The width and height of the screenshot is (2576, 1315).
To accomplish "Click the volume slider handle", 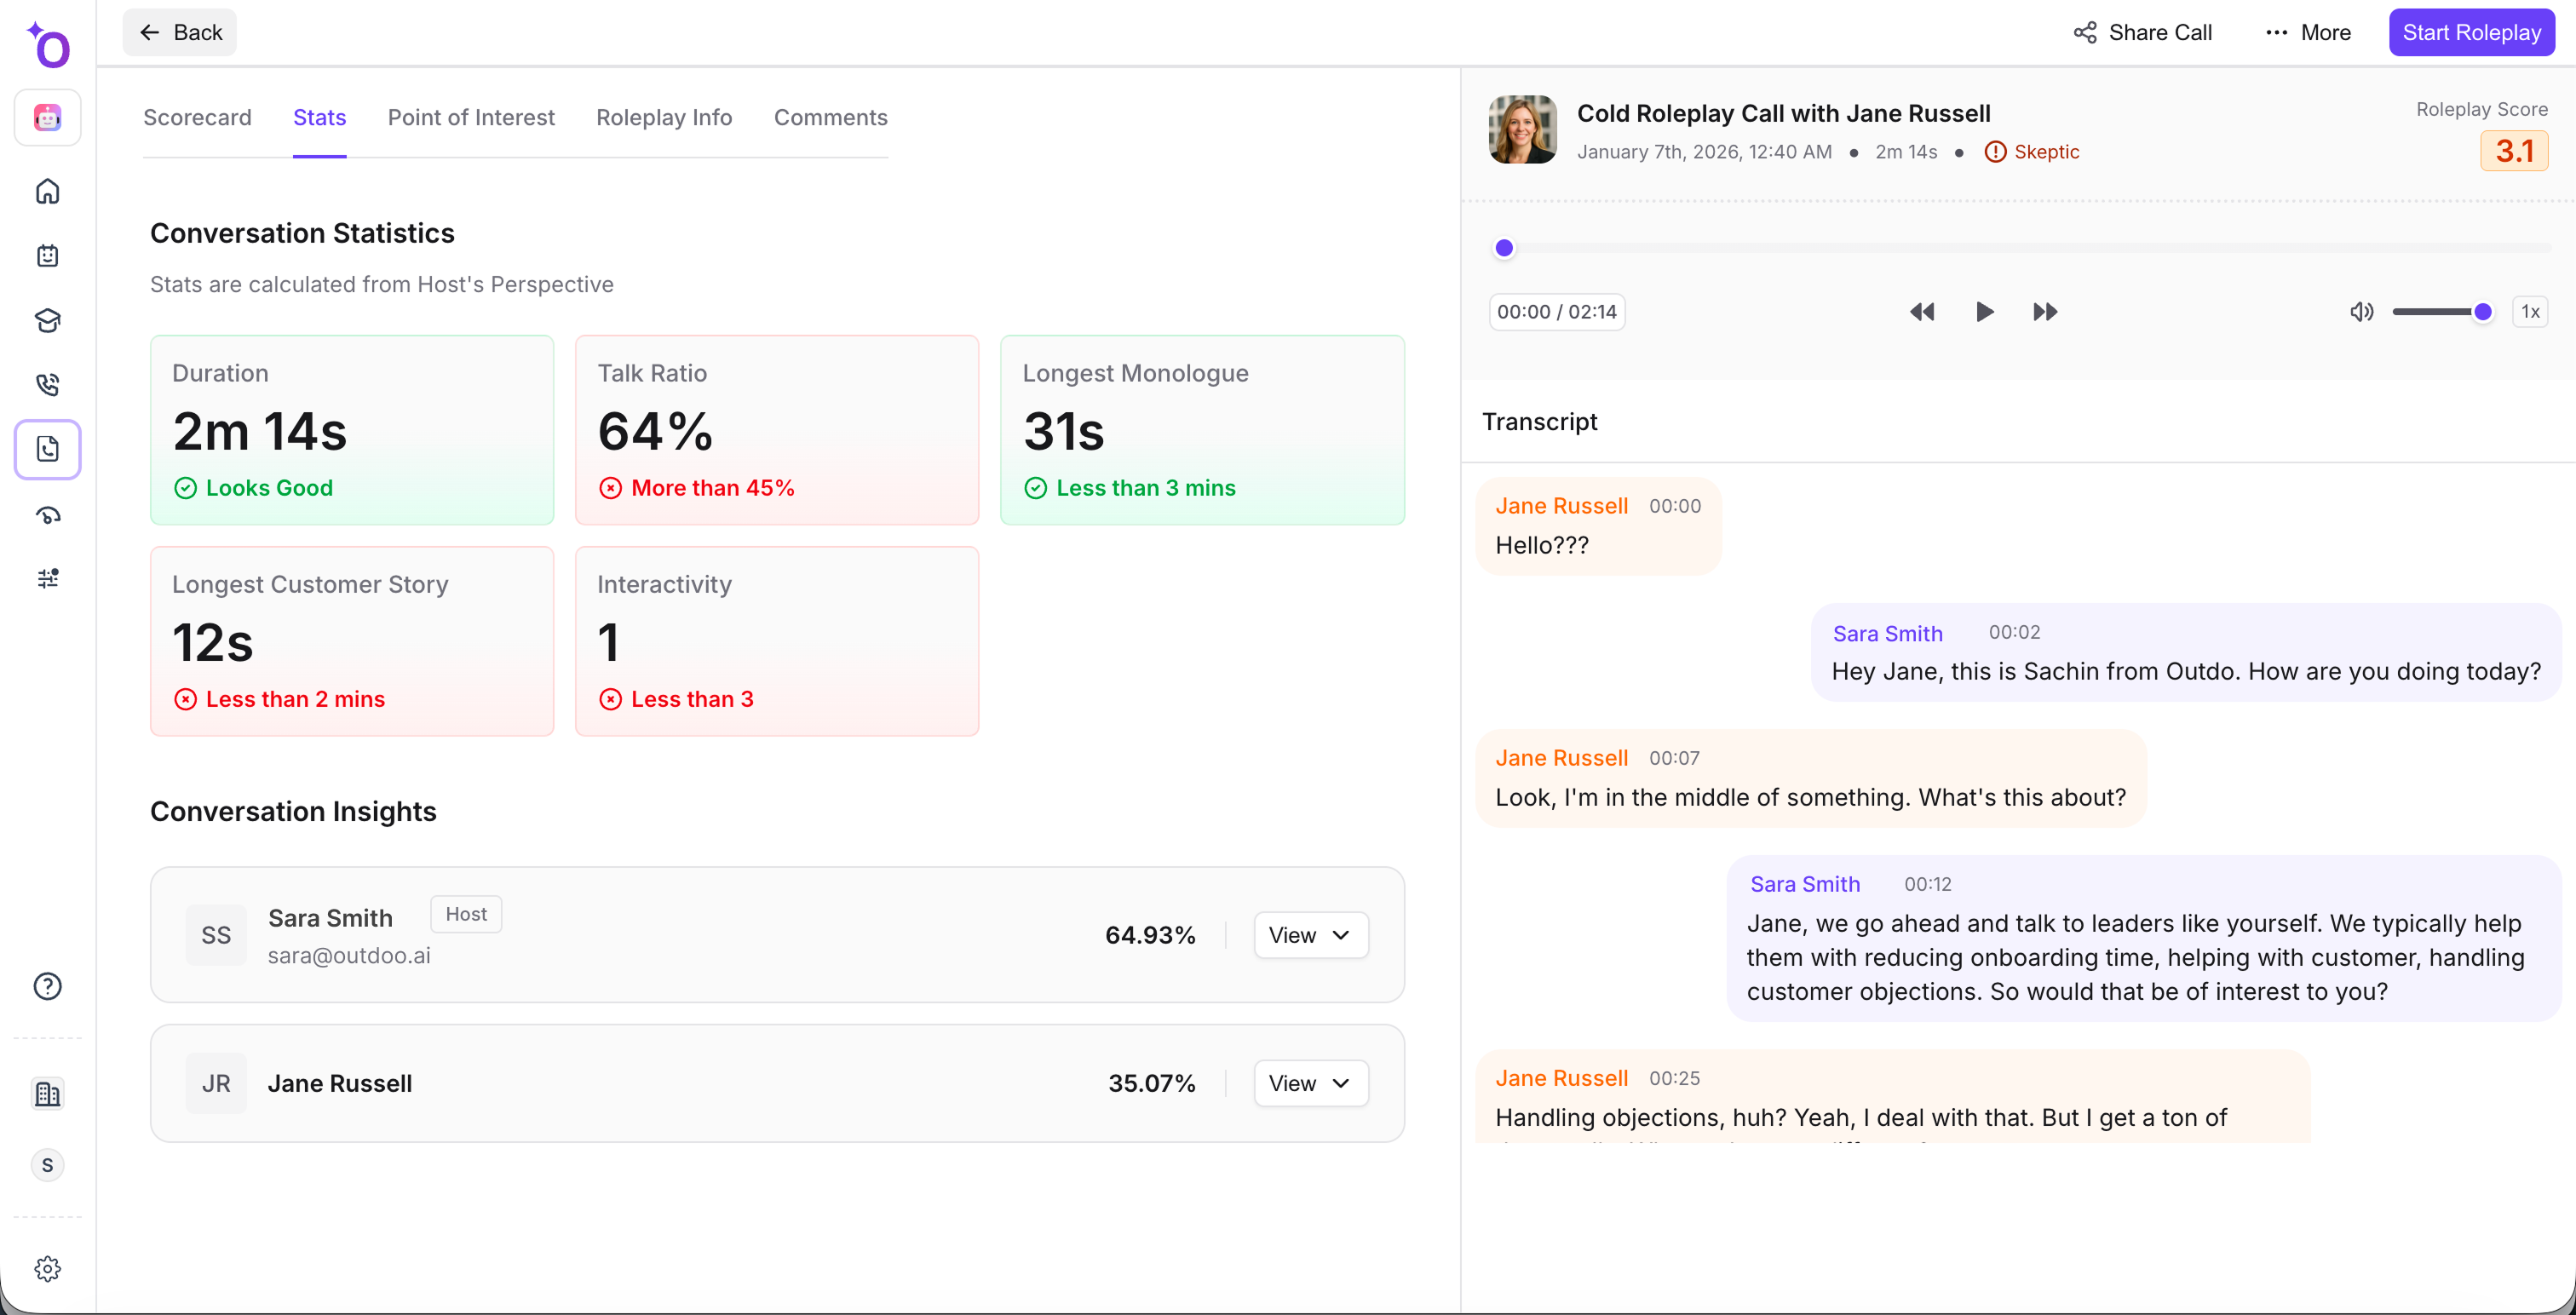I will click(x=2482, y=312).
